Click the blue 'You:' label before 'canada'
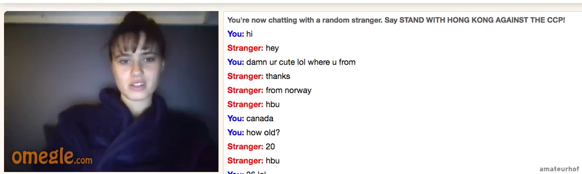This screenshot has width=582, height=174. click(x=235, y=119)
